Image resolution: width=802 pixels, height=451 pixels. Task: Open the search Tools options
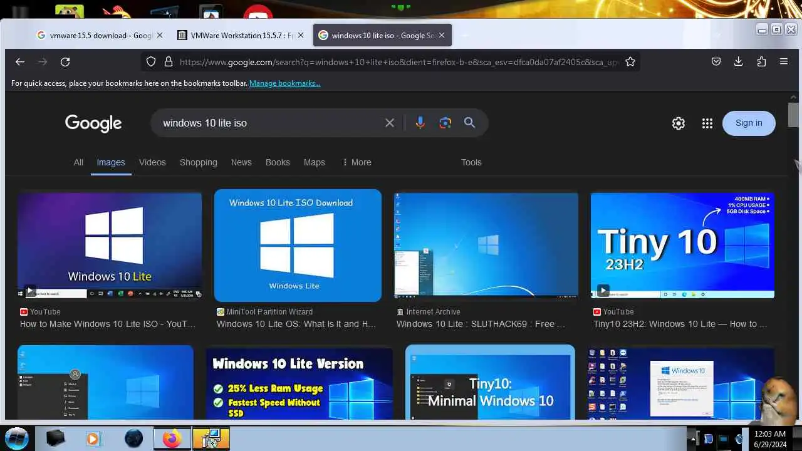tap(471, 162)
